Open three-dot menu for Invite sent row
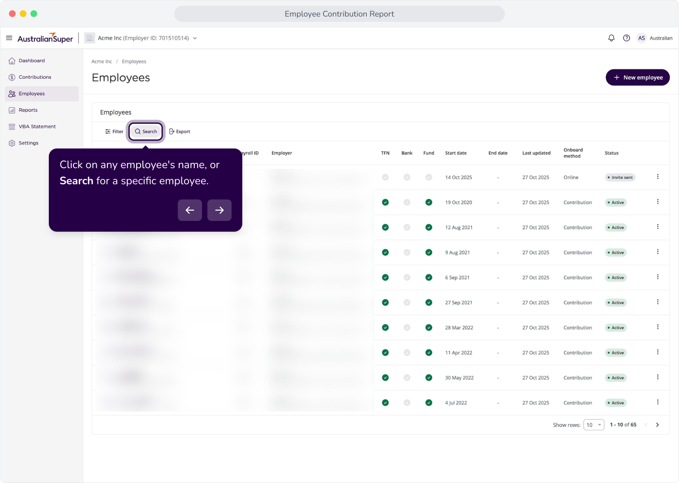Image resolution: width=679 pixels, height=483 pixels. click(x=658, y=177)
